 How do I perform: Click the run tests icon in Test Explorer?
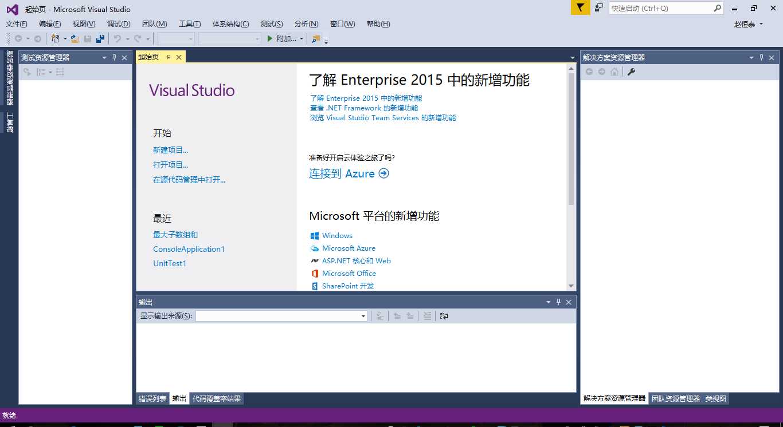coord(27,72)
